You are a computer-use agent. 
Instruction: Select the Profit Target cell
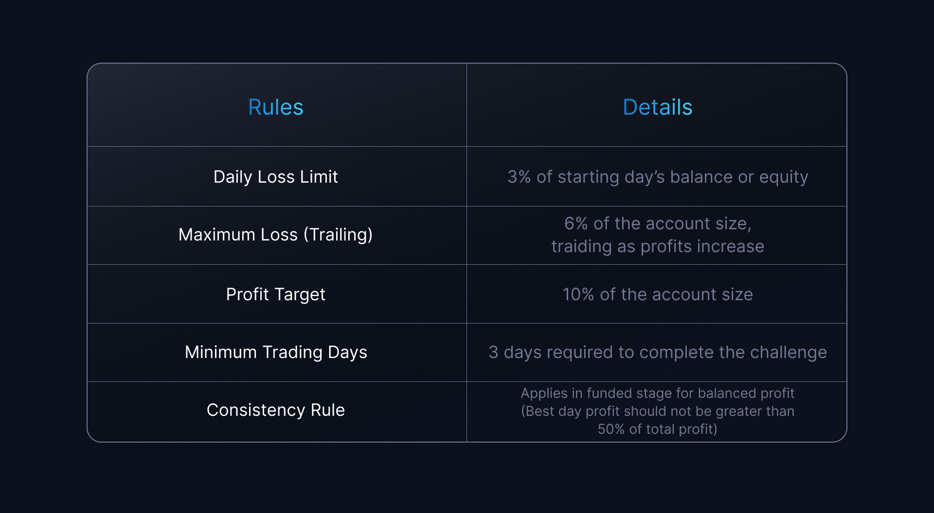tap(276, 294)
